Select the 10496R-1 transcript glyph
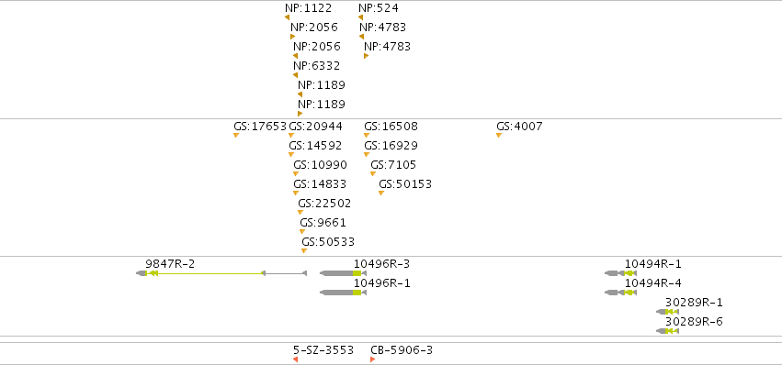This screenshot has height=365, width=782. 343,293
